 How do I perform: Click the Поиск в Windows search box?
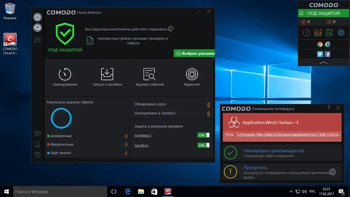coord(60,192)
